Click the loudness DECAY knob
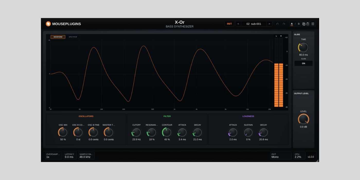 (x=264, y=132)
